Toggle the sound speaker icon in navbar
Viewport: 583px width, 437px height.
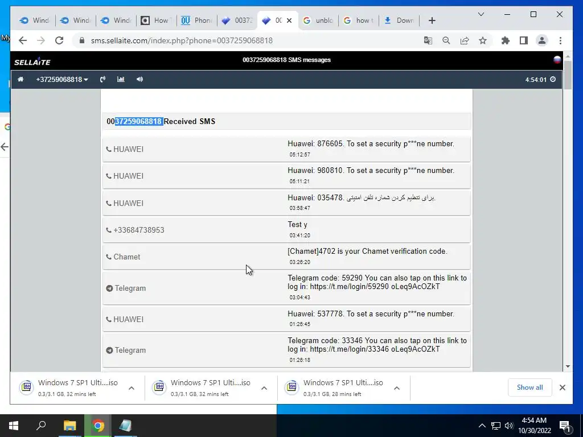(x=140, y=79)
